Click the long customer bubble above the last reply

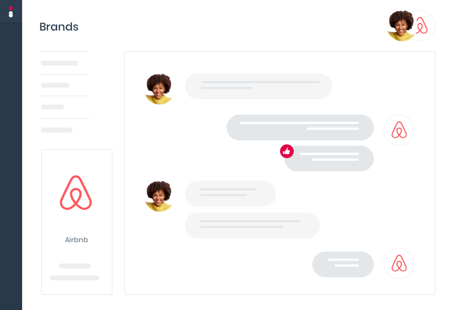[252, 225]
